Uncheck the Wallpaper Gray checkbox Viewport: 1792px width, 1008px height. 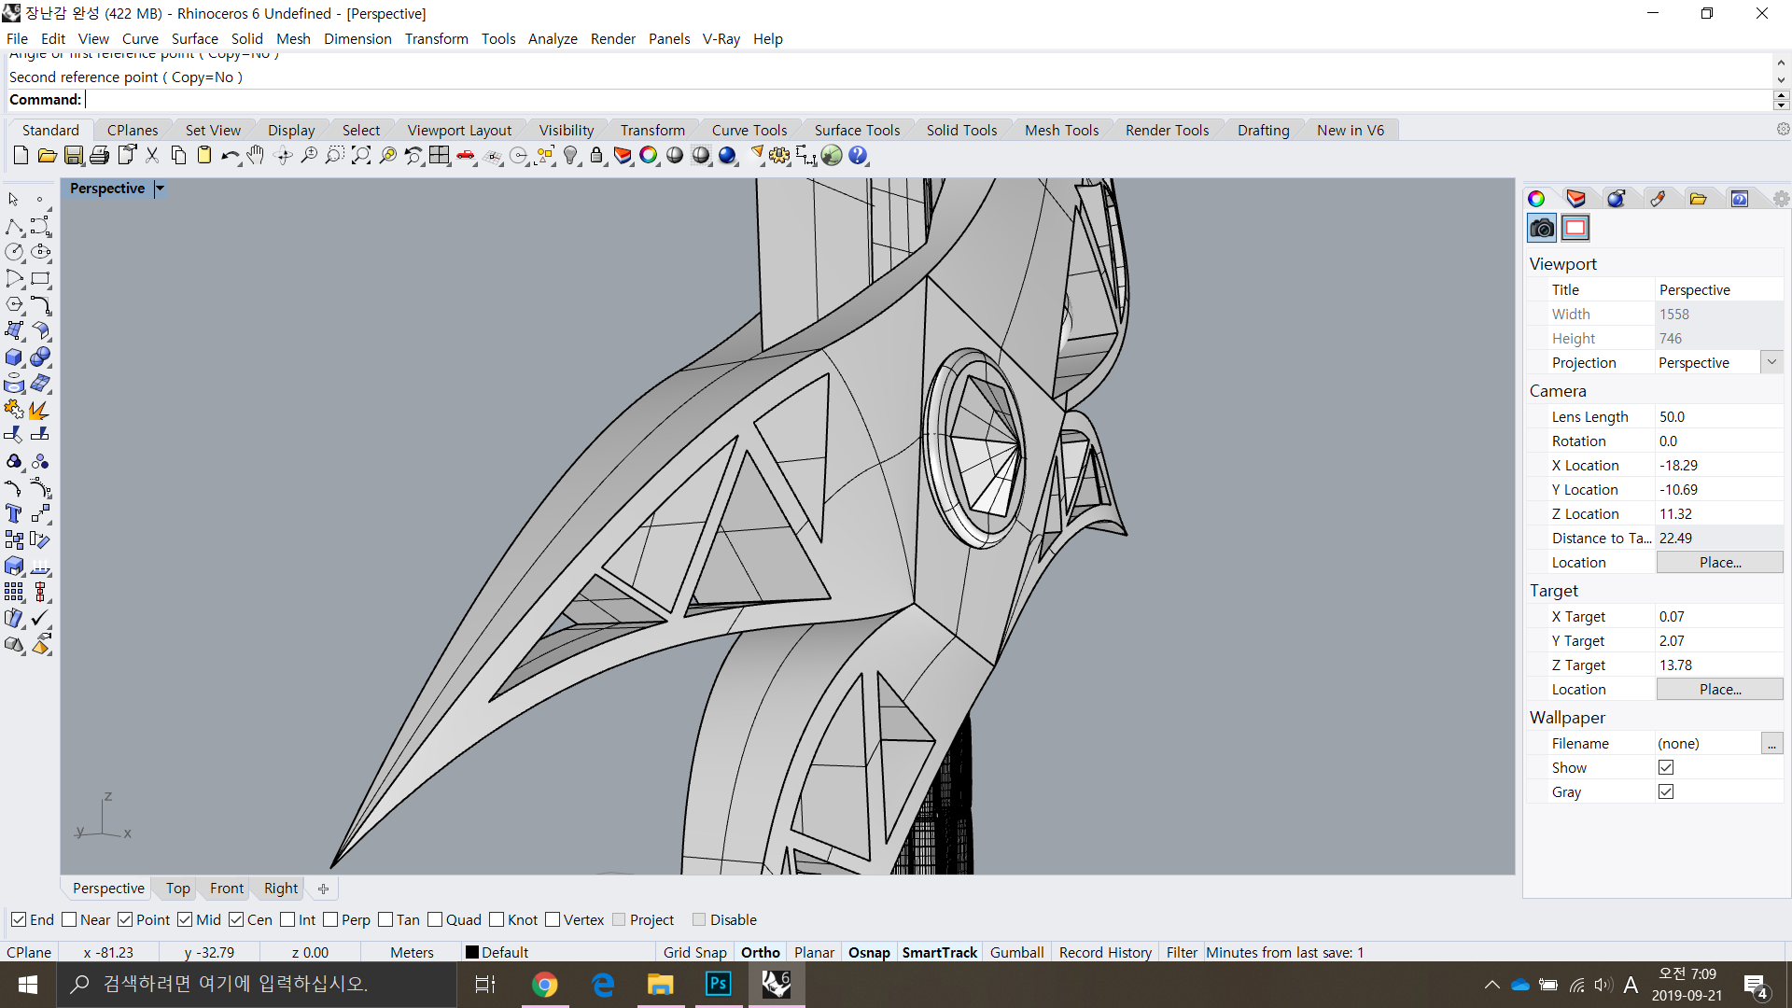pyautogui.click(x=1666, y=791)
